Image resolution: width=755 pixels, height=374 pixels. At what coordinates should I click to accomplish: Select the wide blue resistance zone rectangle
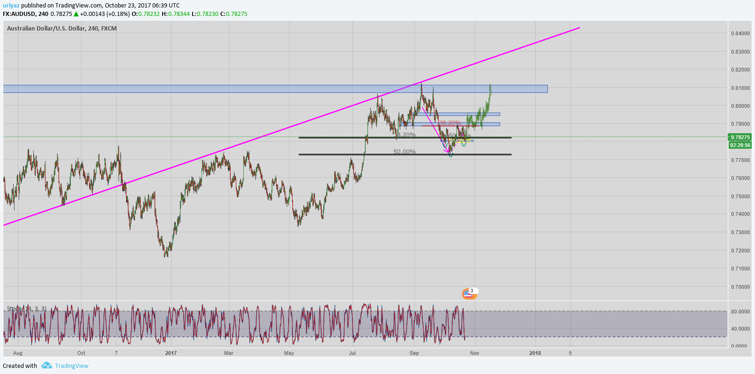tap(275, 89)
